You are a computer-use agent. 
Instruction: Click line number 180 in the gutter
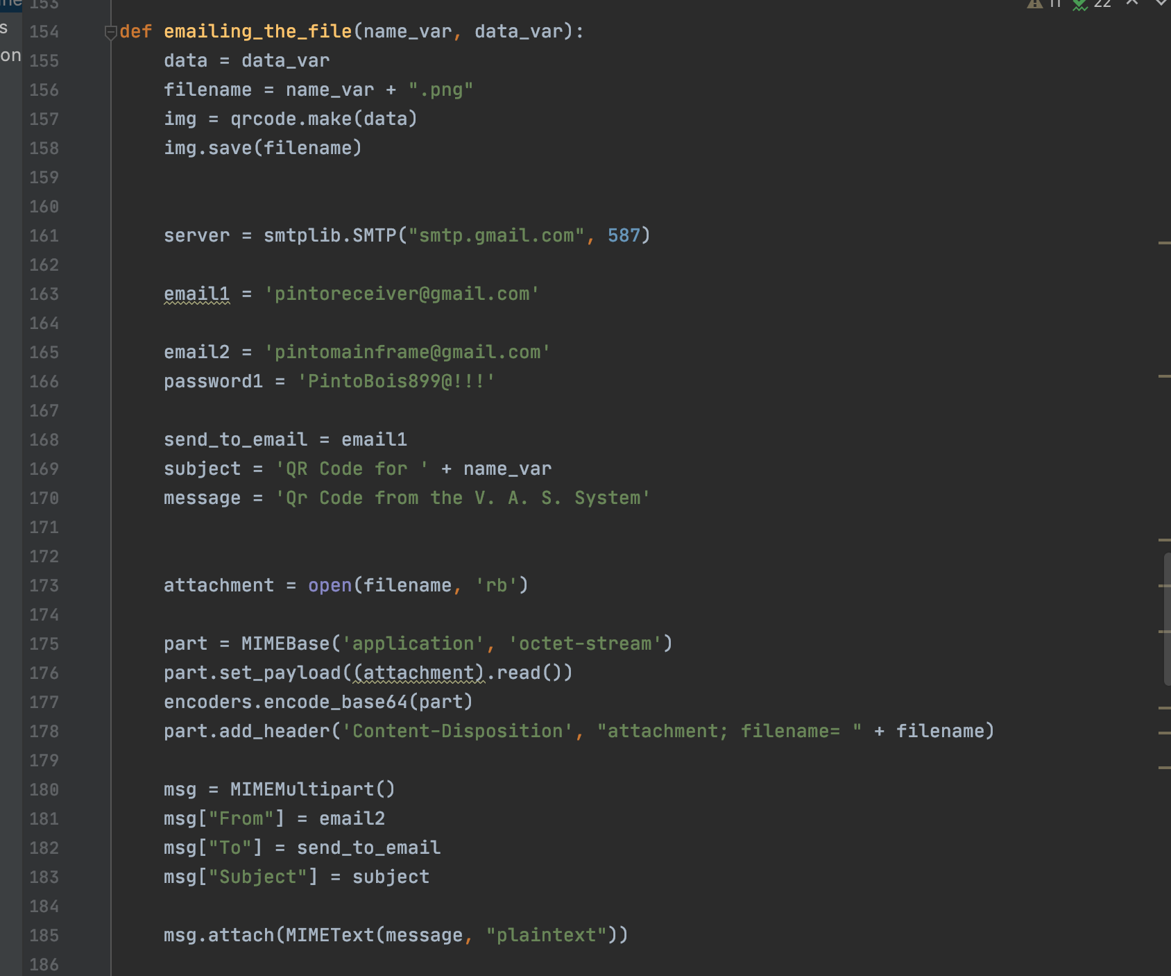point(44,790)
